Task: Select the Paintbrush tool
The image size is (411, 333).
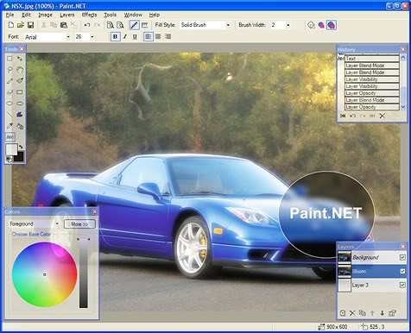Action: click(x=20, y=81)
